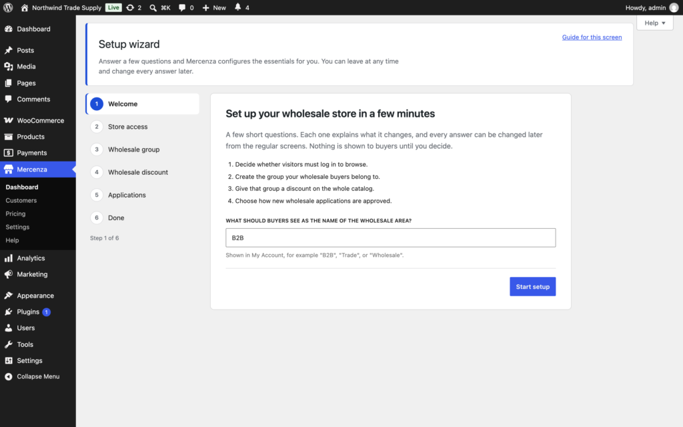Click the Media icon in sidebar

(8, 66)
